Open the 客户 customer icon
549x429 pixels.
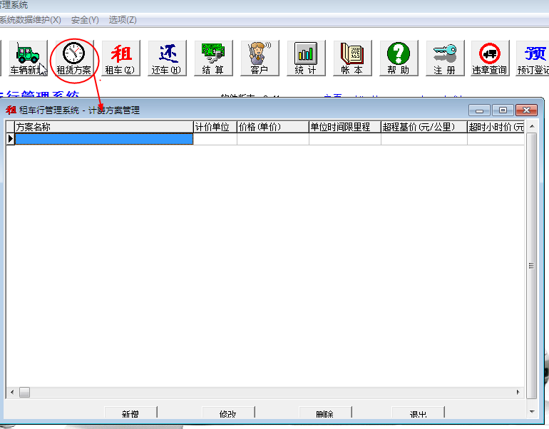[x=260, y=58]
